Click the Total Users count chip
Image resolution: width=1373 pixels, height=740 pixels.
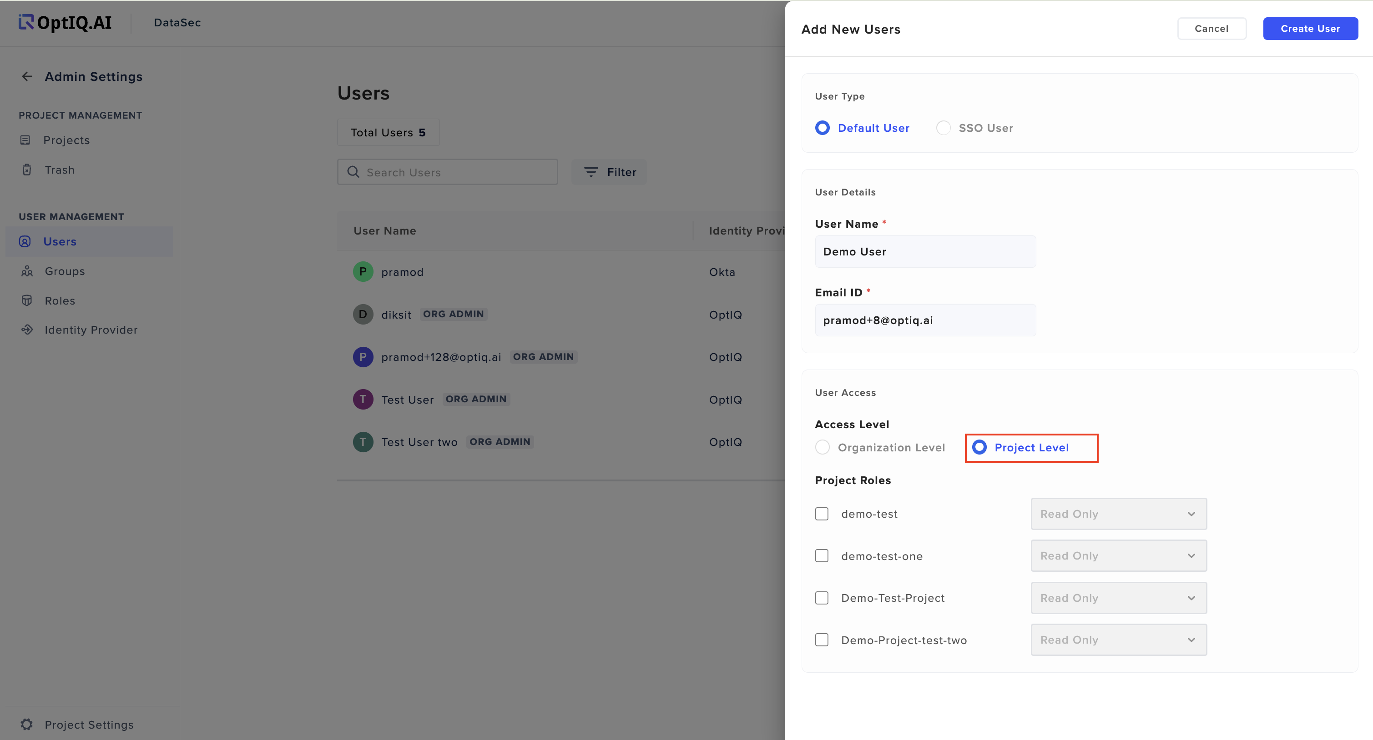tap(388, 133)
